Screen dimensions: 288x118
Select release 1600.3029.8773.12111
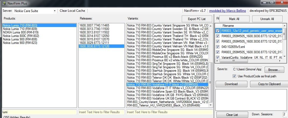pyautogui.click(x=94, y=43)
